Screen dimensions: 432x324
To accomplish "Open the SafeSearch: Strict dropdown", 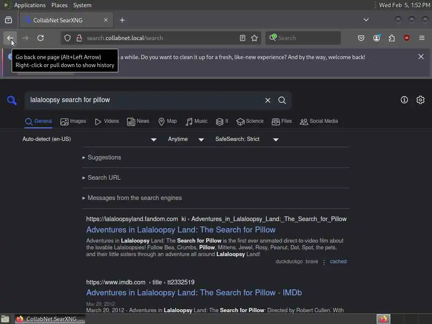I will (247, 139).
